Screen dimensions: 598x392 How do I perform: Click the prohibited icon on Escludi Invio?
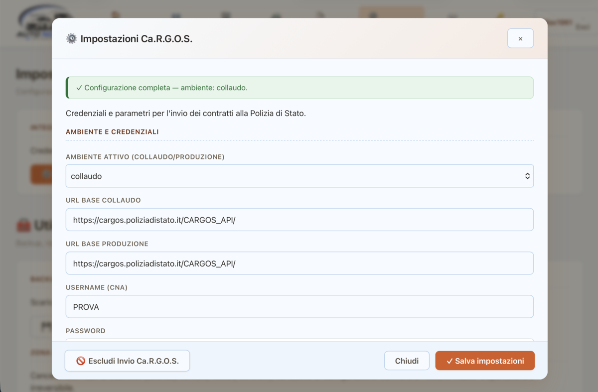tap(80, 361)
